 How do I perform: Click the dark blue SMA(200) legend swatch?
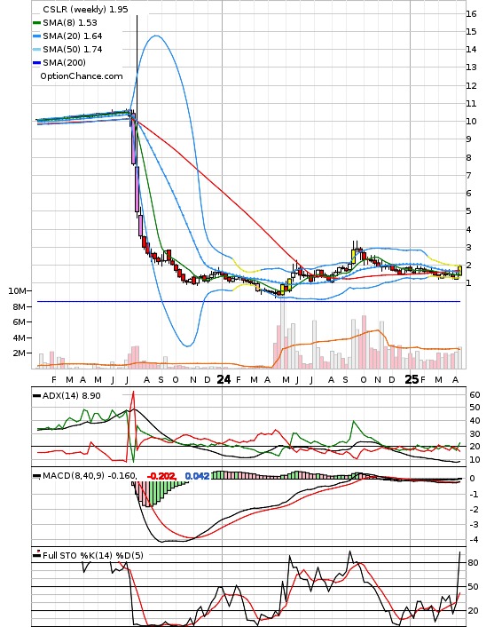pos(36,62)
